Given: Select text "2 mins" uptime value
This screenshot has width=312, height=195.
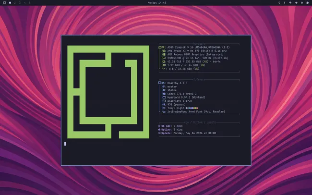Looking at the screenshot, I should coord(178,130).
